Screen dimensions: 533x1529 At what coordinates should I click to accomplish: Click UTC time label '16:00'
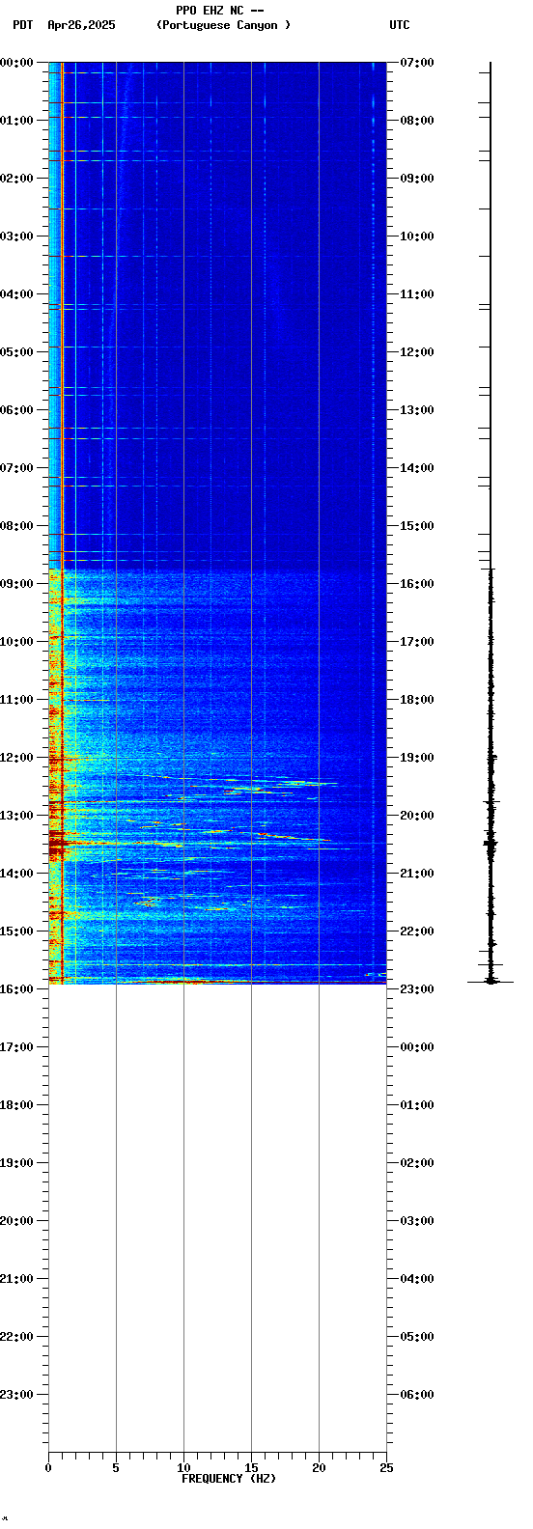tap(417, 584)
